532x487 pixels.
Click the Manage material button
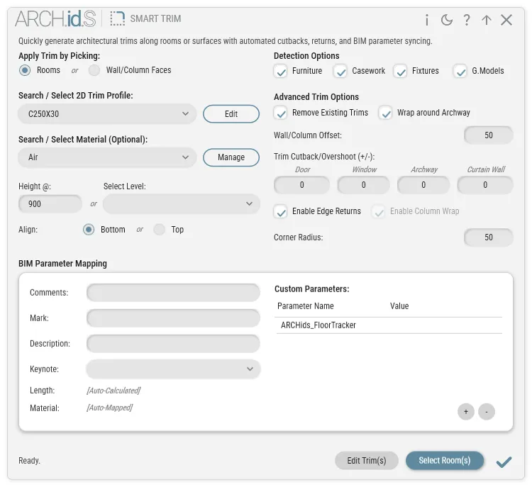tap(231, 157)
